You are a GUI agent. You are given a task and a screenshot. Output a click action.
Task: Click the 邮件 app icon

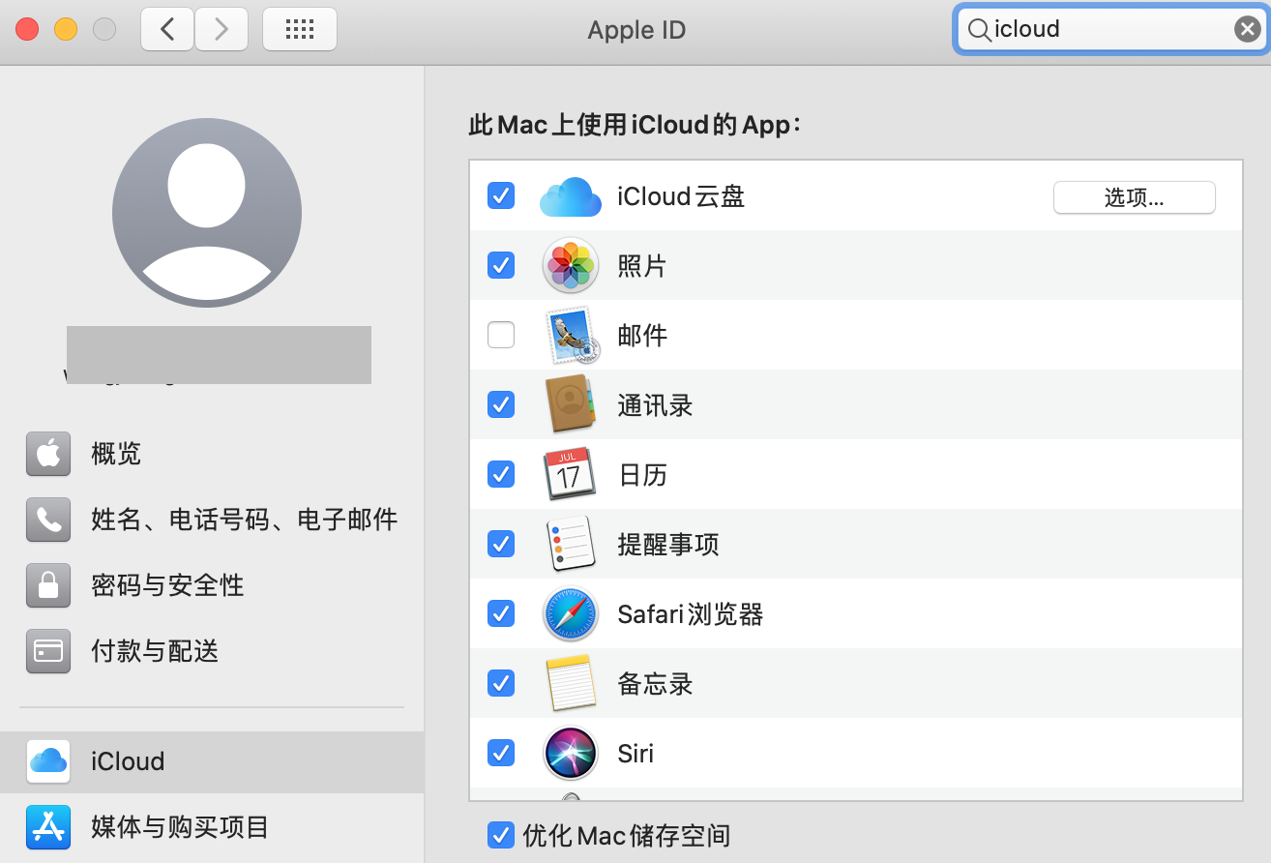point(570,335)
